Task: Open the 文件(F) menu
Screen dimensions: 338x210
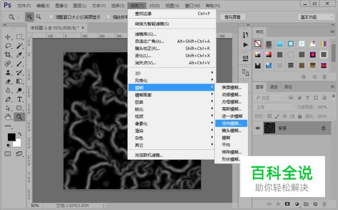Action: click(x=24, y=6)
